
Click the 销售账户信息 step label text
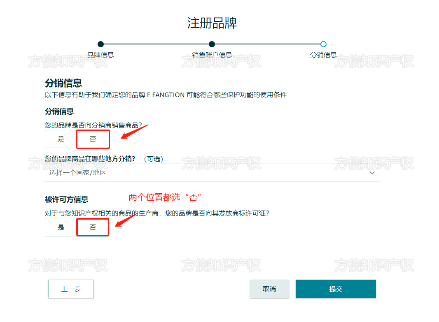point(212,54)
